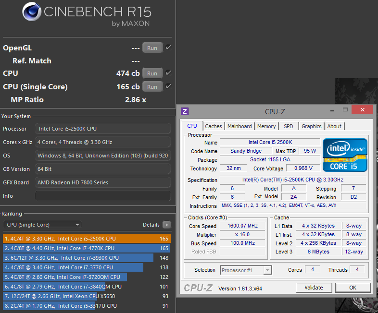Screen dimensions: 378x313
Task: Select ranking row Intel Core i7-3720QM CPU
Action: pyautogui.click(x=87, y=277)
